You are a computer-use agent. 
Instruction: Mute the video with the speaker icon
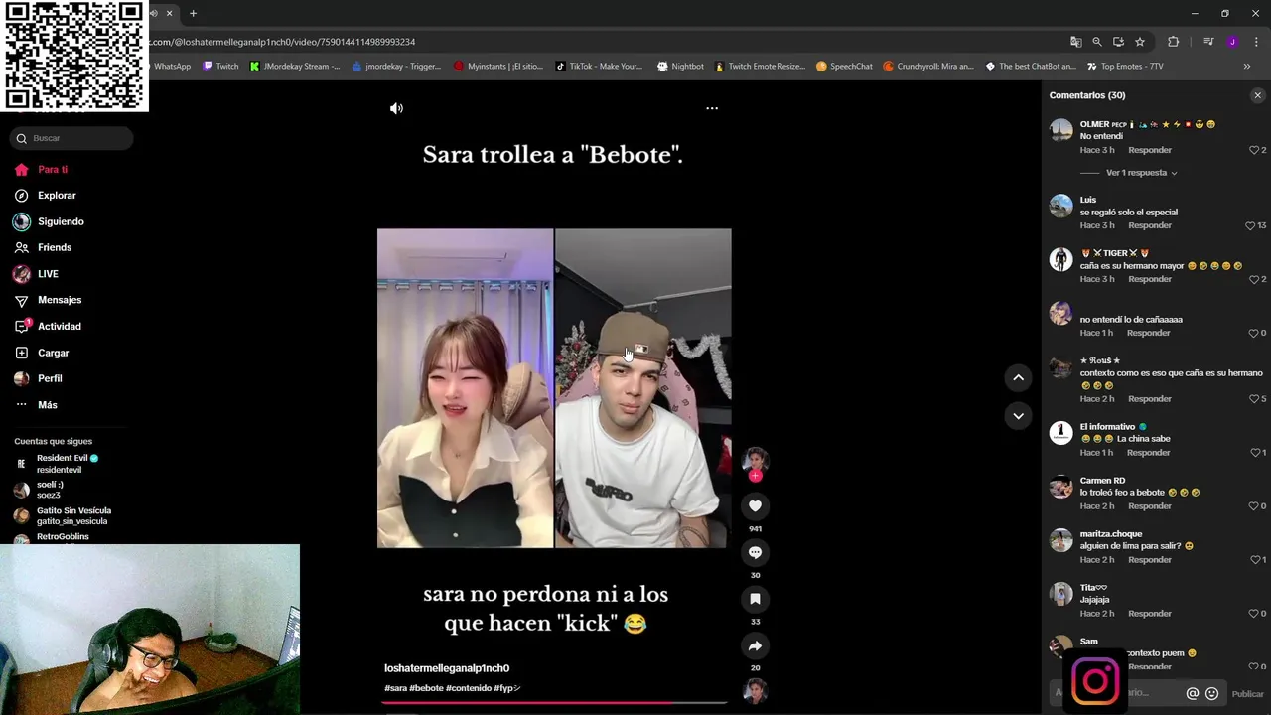click(x=396, y=108)
